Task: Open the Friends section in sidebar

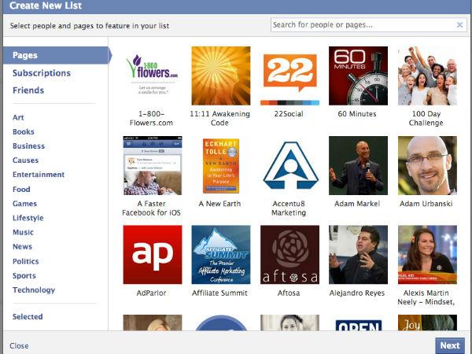Action: coord(28,90)
